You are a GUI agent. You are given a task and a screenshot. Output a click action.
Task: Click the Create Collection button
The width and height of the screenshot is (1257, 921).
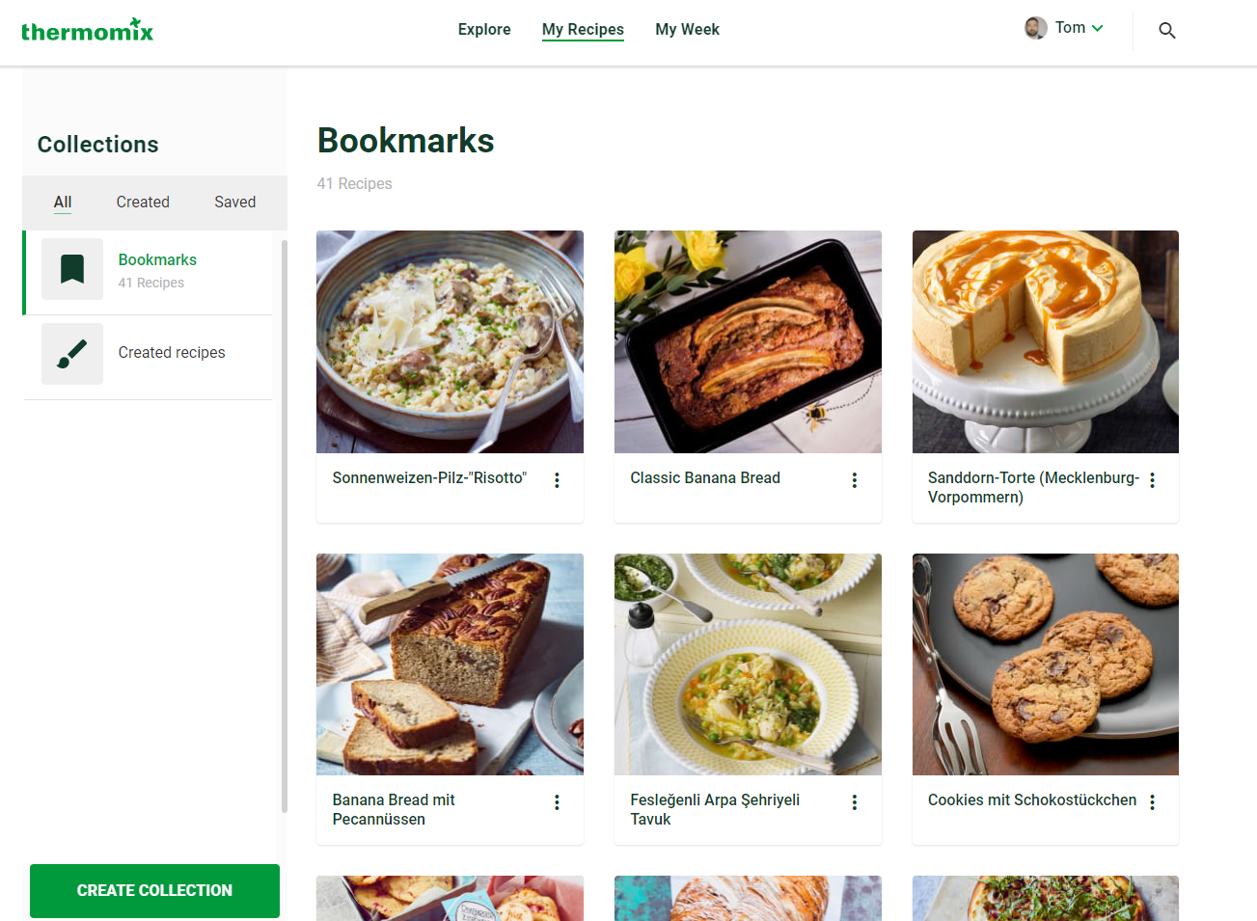pyautogui.click(x=154, y=891)
